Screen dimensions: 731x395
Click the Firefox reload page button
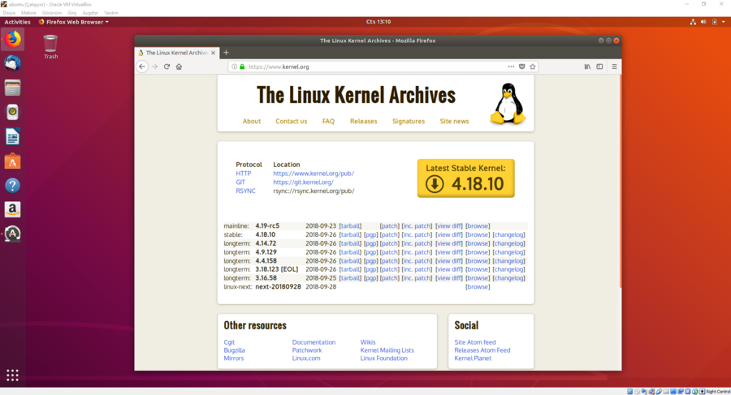pos(167,67)
